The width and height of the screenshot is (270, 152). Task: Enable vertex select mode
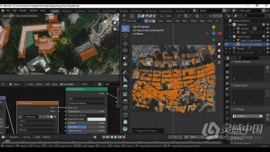click(146, 21)
